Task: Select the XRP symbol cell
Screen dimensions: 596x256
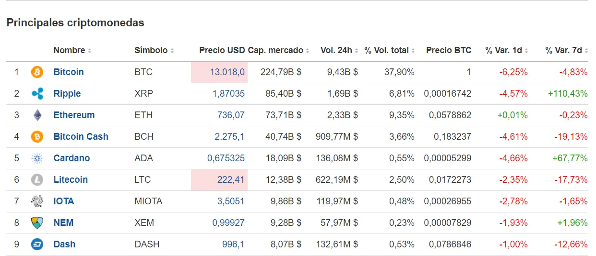Action: coord(143,94)
